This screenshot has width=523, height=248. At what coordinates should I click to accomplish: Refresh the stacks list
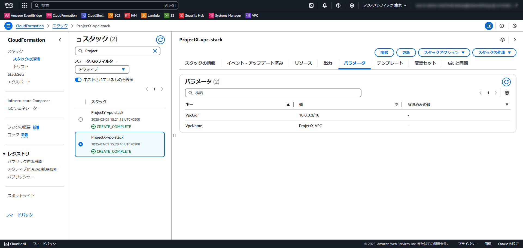160,40
